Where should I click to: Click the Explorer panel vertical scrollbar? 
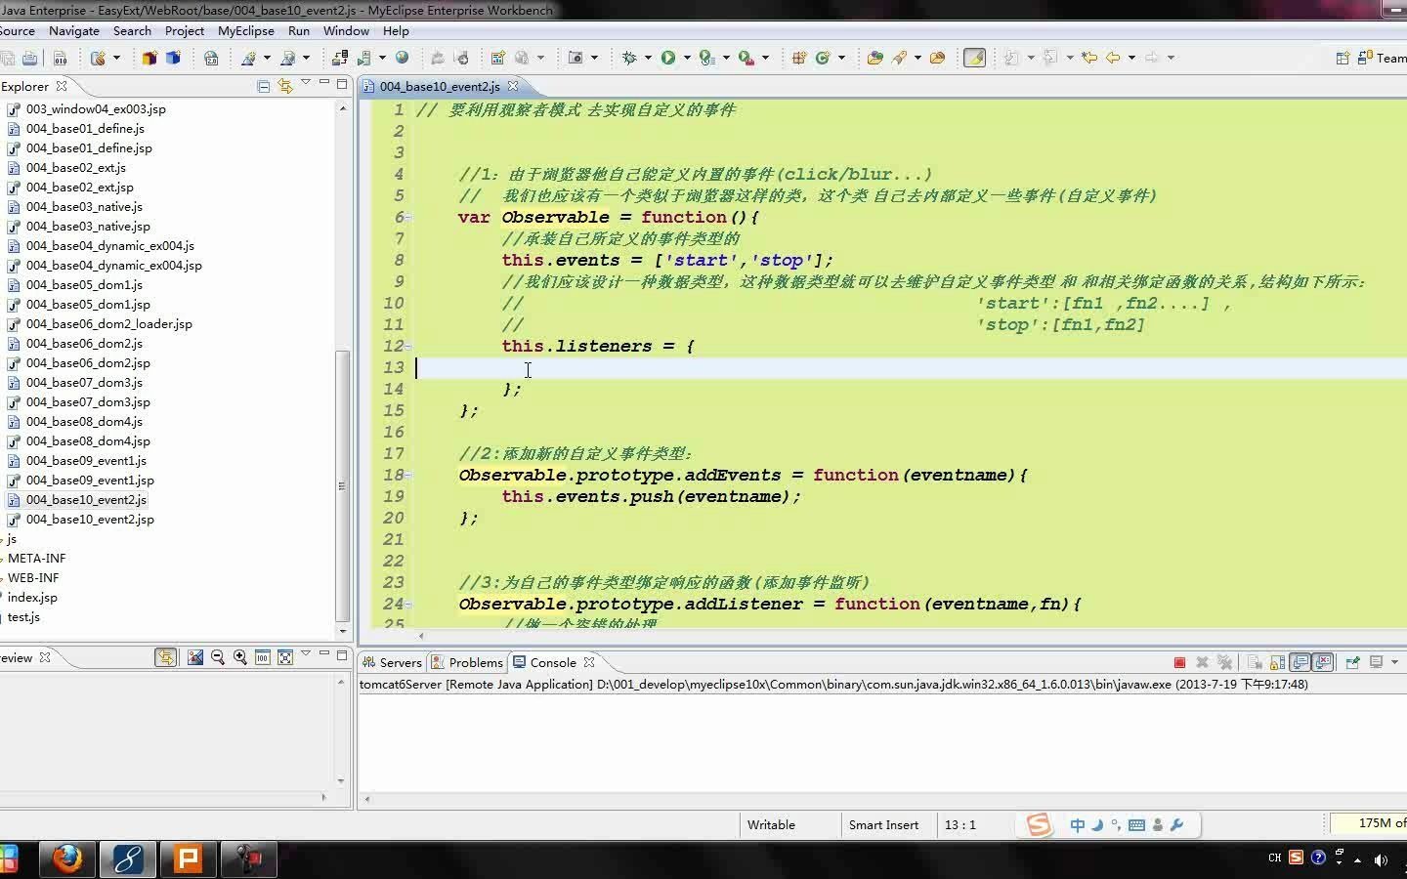(x=342, y=483)
